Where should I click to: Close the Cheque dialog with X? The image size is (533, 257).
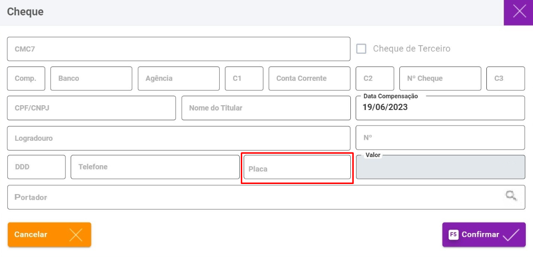[519, 12]
